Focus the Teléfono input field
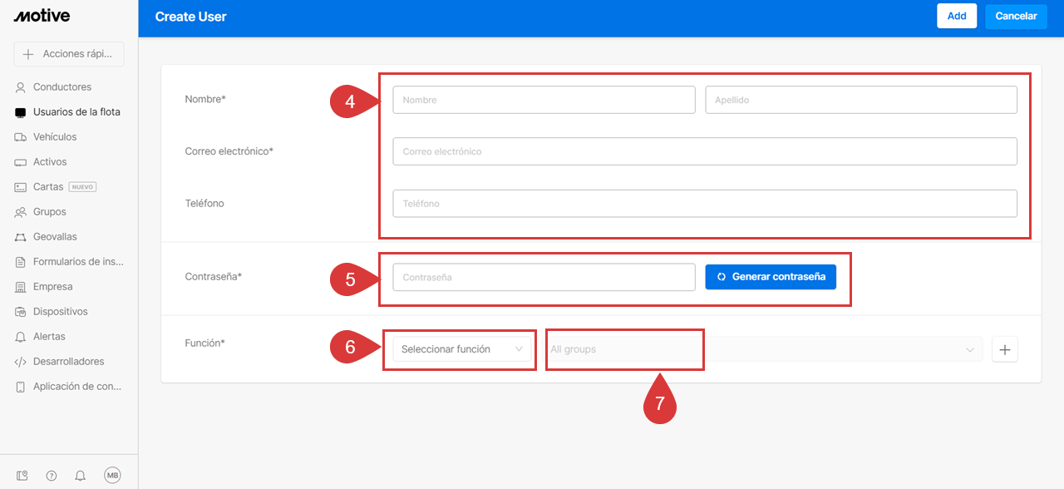 [705, 204]
